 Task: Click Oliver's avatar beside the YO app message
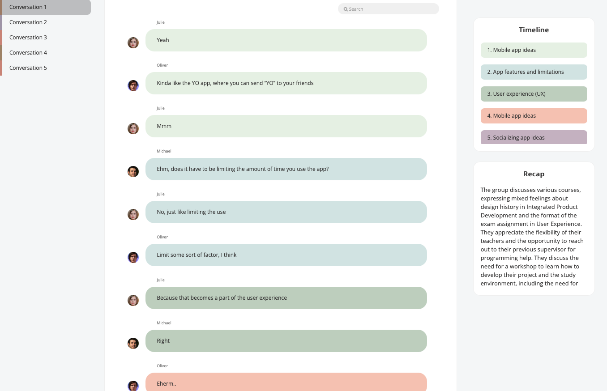pyautogui.click(x=133, y=86)
